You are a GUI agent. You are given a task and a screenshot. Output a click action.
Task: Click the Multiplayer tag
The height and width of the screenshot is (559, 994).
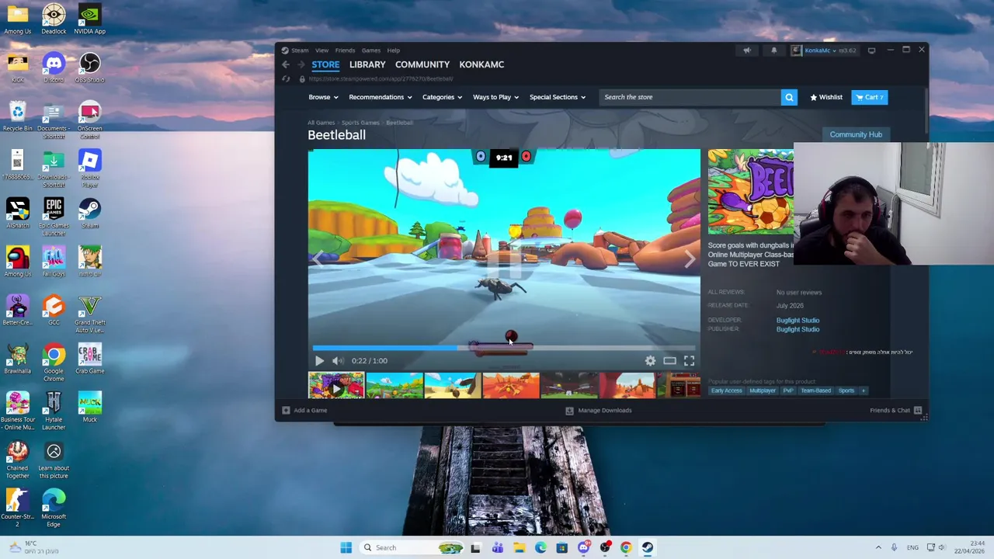[x=762, y=391]
